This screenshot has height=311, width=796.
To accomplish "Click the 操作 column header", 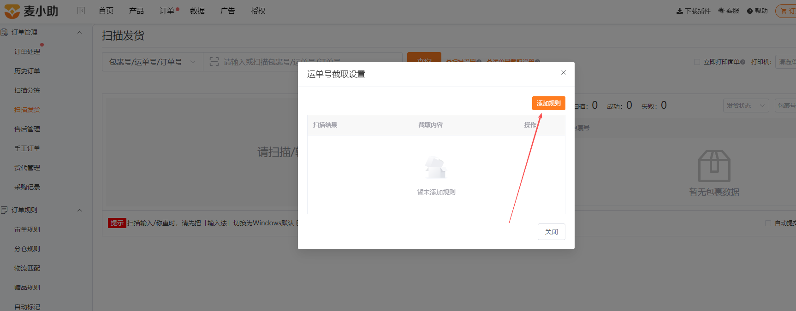I will [530, 125].
